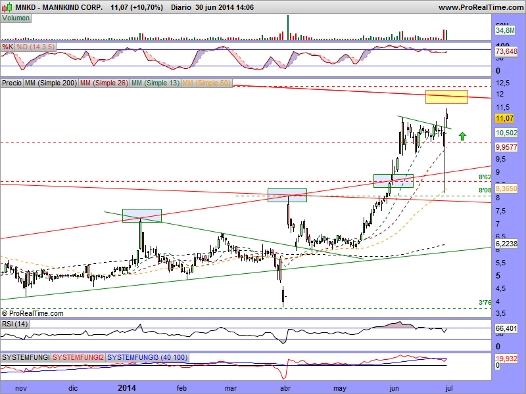Viewport: 526px width, 394px height.
Task: Select the MM (Simple 13) label
Action: click(x=155, y=83)
